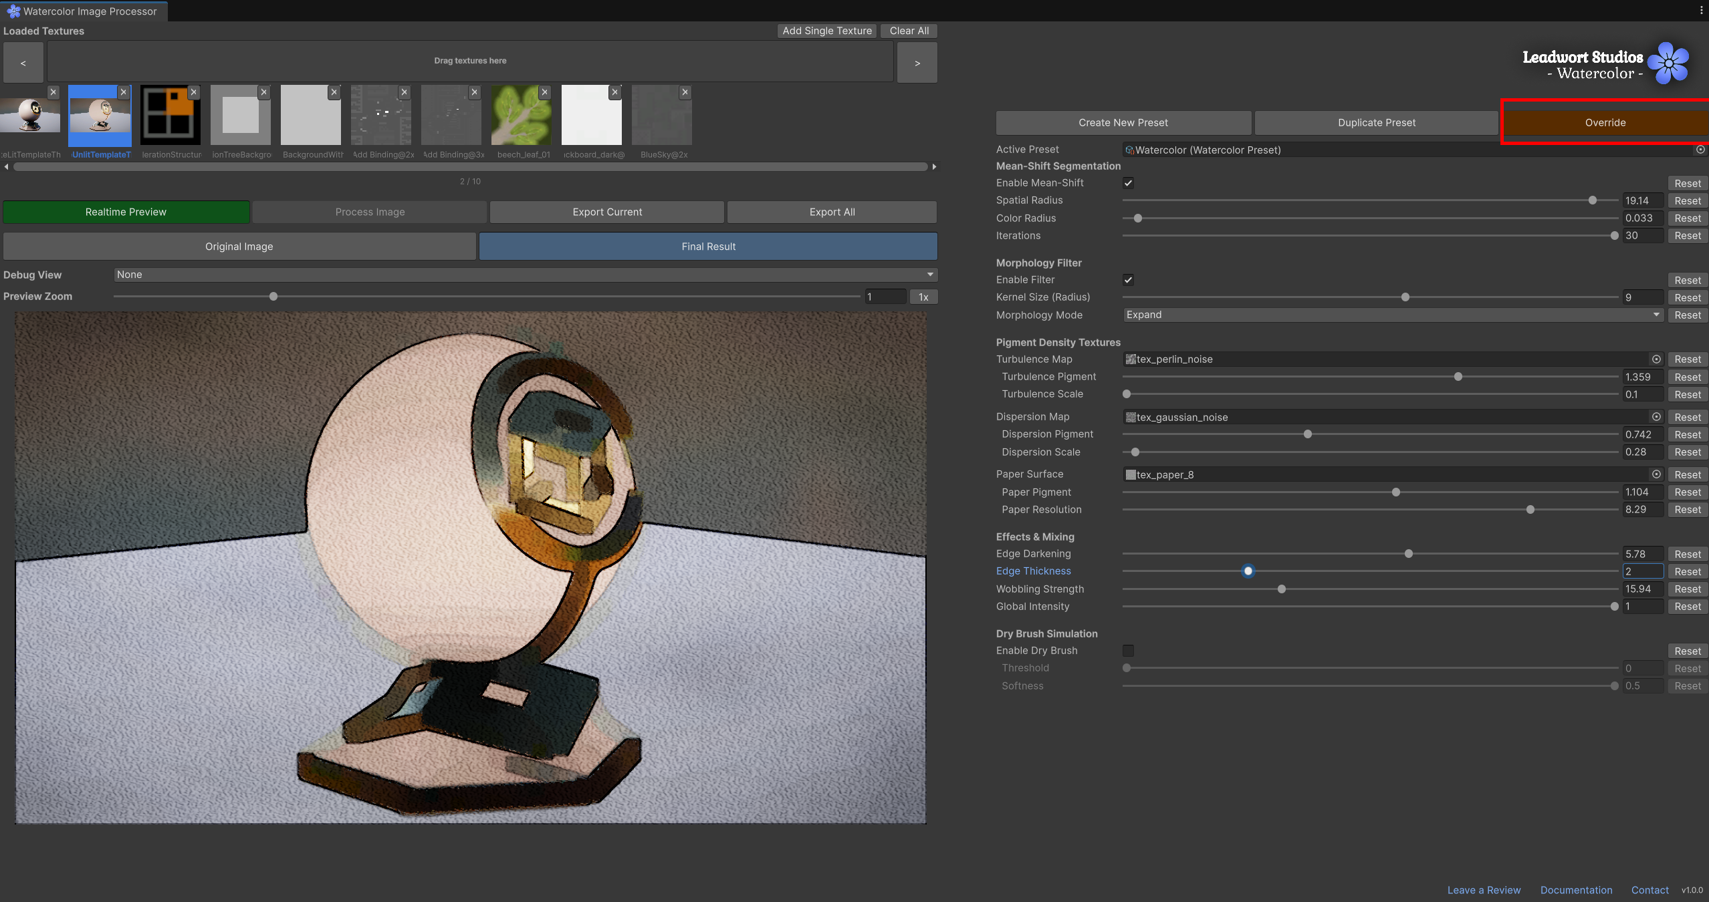Click the loaded textures horizontal scrollbar
Screen dimensions: 1709x902
(471, 167)
